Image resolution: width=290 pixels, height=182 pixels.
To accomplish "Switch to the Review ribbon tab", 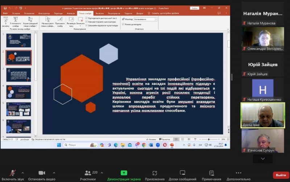I will (x=114, y=13).
